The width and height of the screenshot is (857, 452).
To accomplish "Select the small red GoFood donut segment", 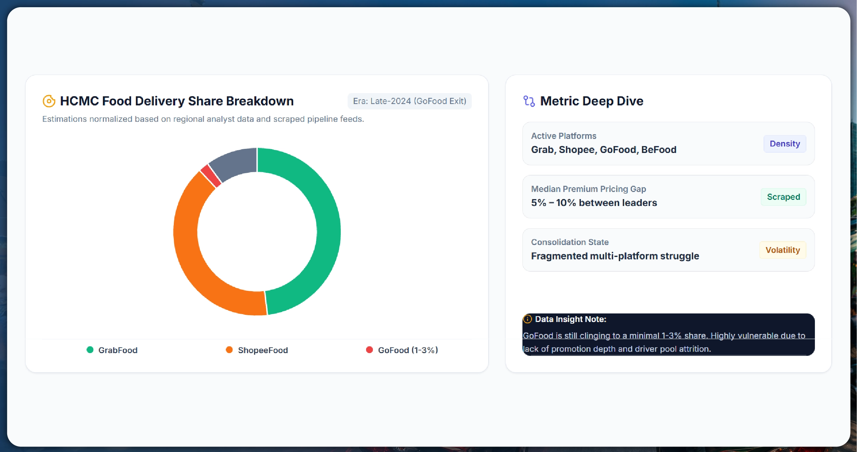I will tap(211, 176).
